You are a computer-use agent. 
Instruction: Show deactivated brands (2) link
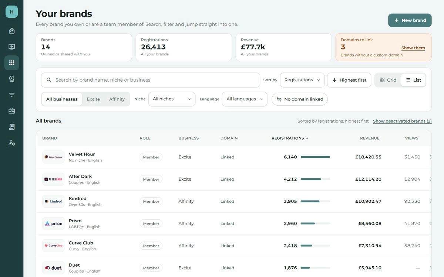tap(402, 121)
